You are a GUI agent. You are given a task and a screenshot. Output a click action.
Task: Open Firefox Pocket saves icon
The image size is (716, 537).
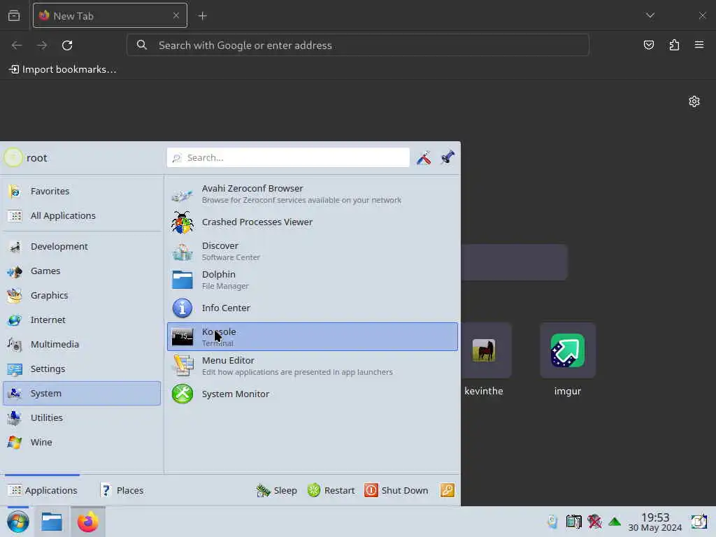pos(648,45)
